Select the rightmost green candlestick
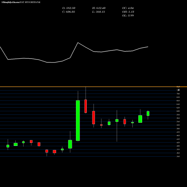Screen dimensions: 187x187 tap(148, 114)
